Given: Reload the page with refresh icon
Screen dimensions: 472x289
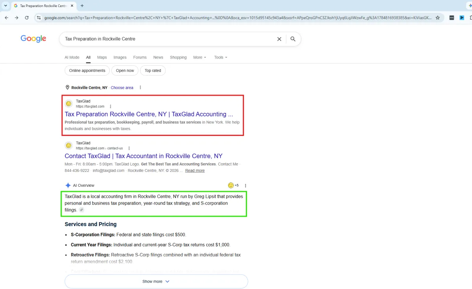Looking at the screenshot, I should pos(27,18).
